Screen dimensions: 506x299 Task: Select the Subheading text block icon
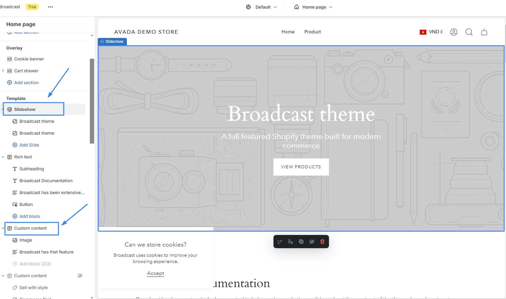(x=15, y=169)
